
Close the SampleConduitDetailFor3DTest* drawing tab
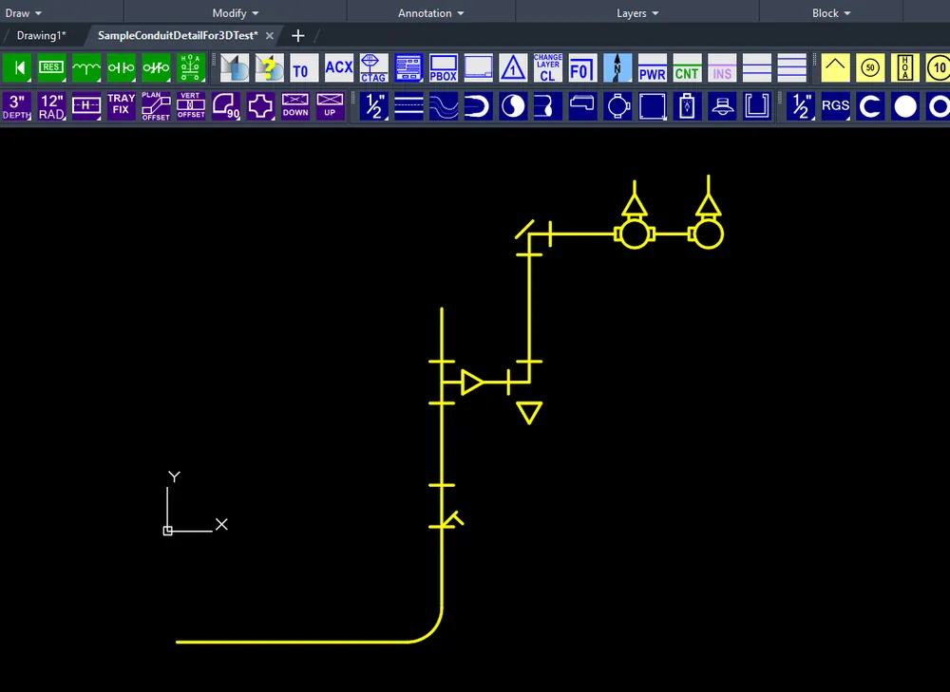pyautogui.click(x=270, y=36)
